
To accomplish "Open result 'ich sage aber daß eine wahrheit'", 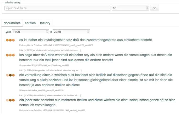I will [96, 57].
